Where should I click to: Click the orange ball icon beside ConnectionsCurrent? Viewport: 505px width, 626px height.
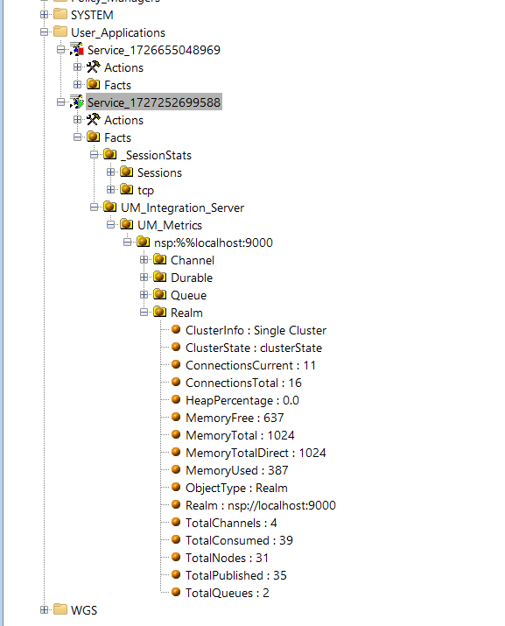point(176,364)
